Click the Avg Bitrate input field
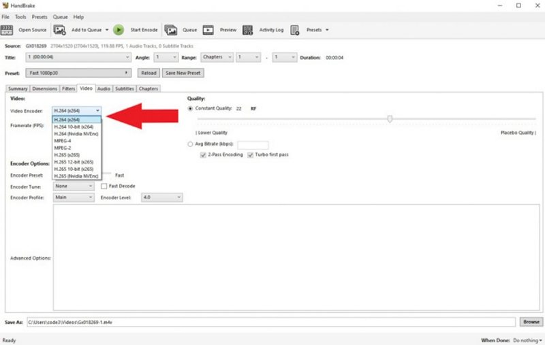This screenshot has height=345, width=545. coord(253,145)
